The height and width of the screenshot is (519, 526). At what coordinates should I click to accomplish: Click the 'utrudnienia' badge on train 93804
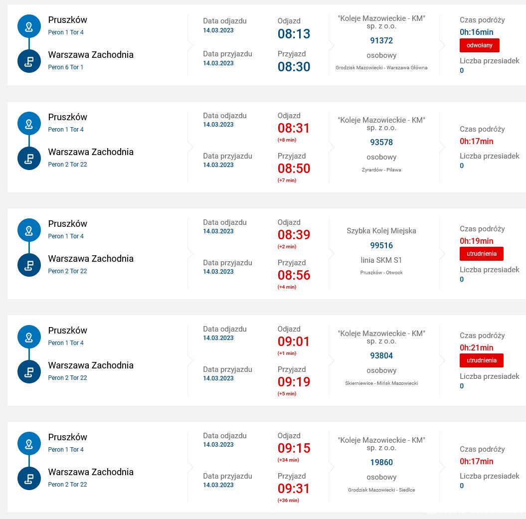click(x=482, y=360)
